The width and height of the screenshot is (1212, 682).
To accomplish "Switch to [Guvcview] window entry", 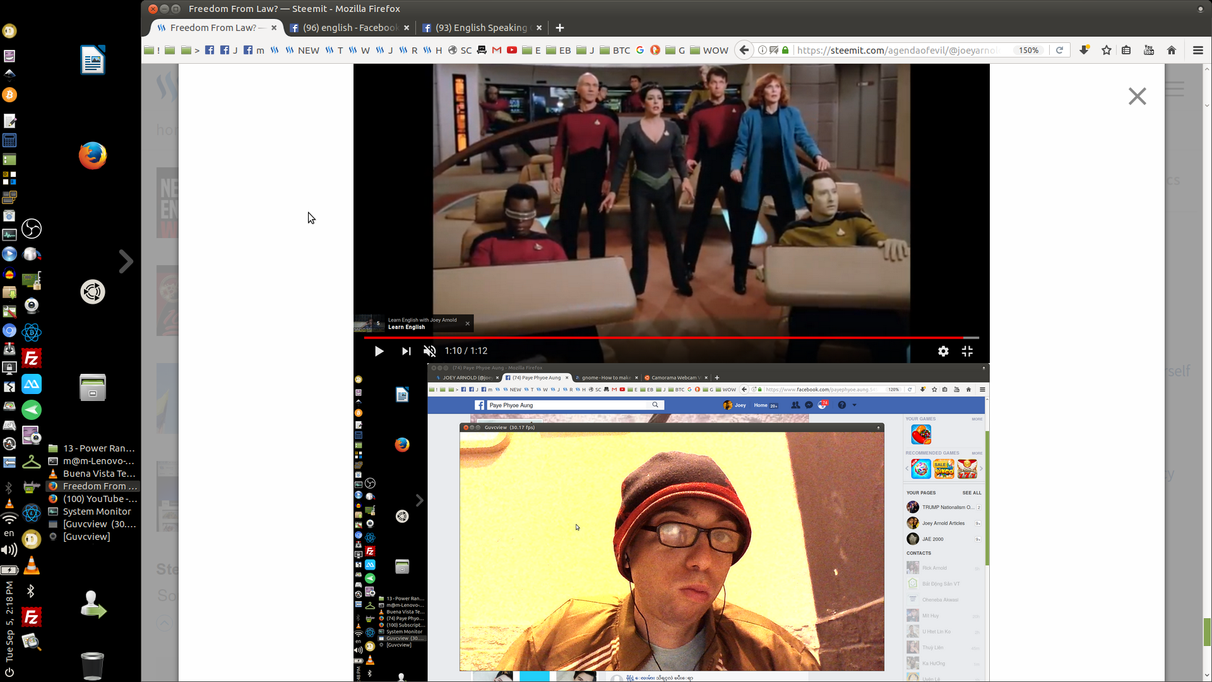I will [80, 537].
